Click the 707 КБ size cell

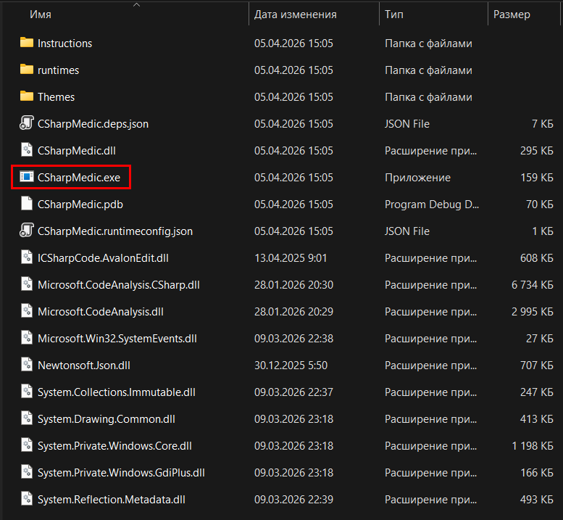click(537, 365)
